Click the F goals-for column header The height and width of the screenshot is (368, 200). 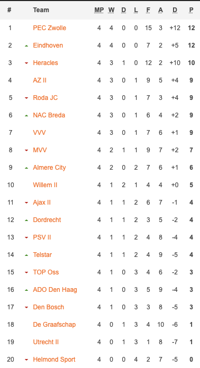point(148,10)
